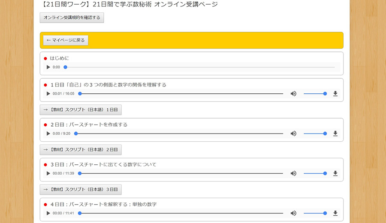
Task: Open 【教材】スクリプト（日本語）1日目
Action: point(81,110)
